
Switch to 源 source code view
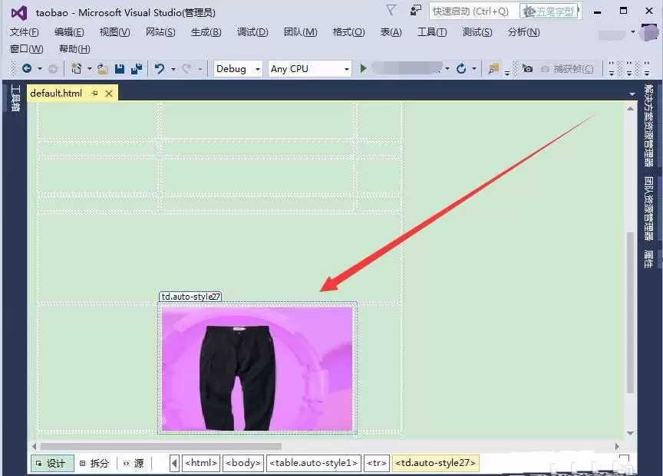[135, 463]
